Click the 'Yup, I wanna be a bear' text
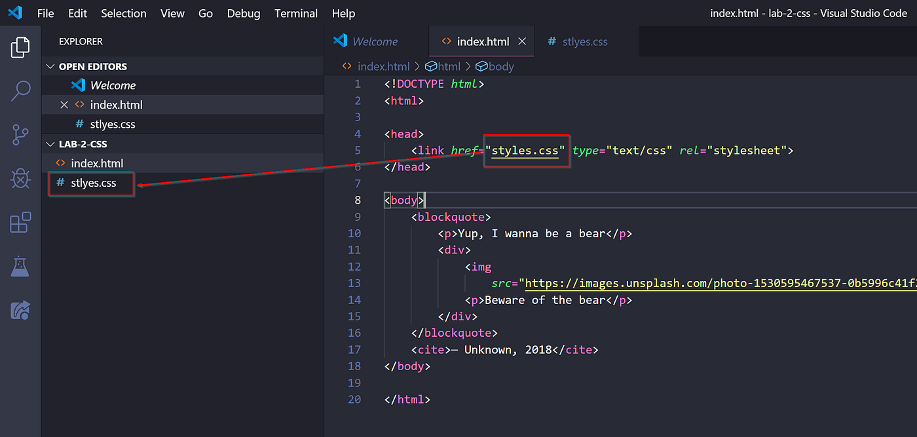This screenshot has width=917, height=437. (x=531, y=233)
